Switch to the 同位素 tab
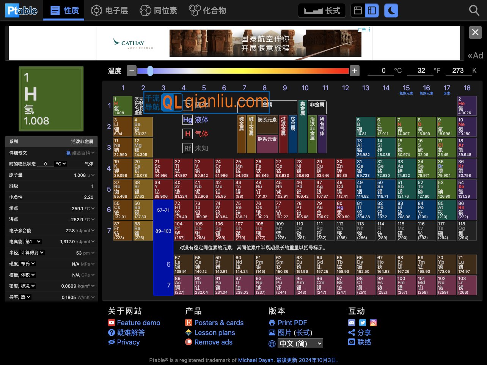Image resolution: width=487 pixels, height=365 pixels. 158,10
